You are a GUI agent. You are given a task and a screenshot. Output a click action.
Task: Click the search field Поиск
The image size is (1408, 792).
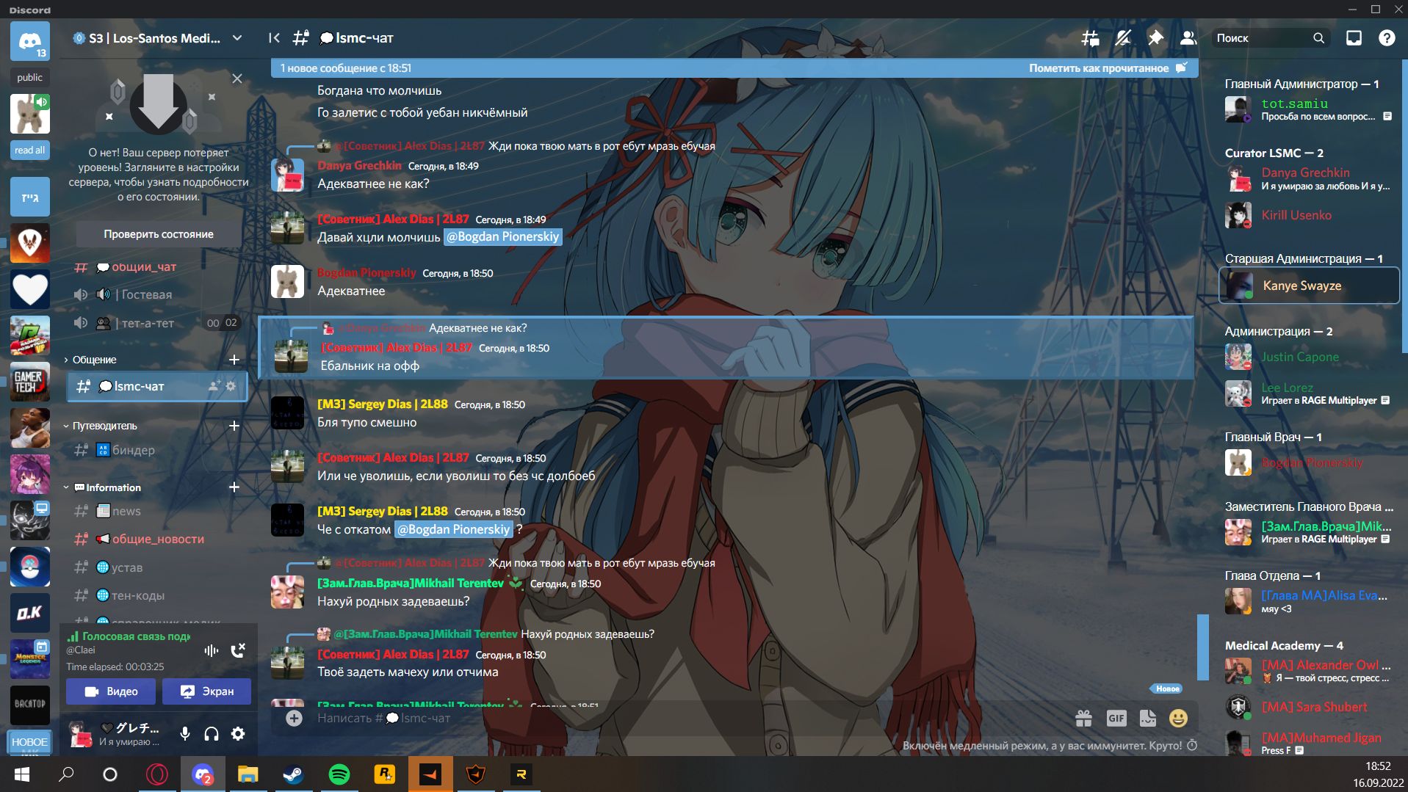[x=1271, y=38]
